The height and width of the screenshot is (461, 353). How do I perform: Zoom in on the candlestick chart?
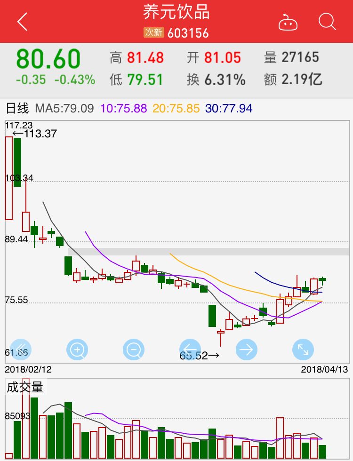coord(77,350)
